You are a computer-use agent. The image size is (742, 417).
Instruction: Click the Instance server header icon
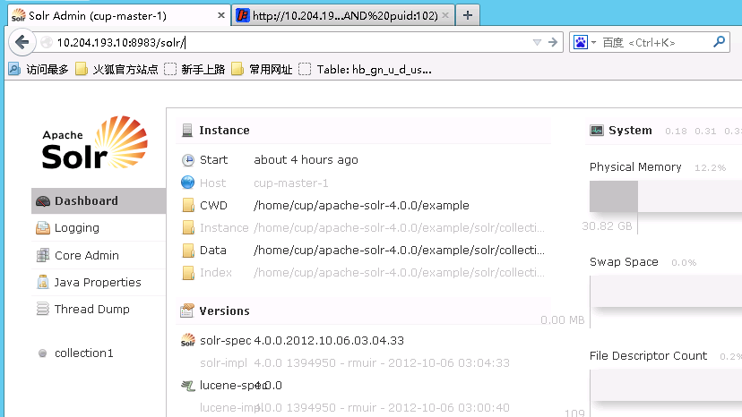tap(187, 131)
